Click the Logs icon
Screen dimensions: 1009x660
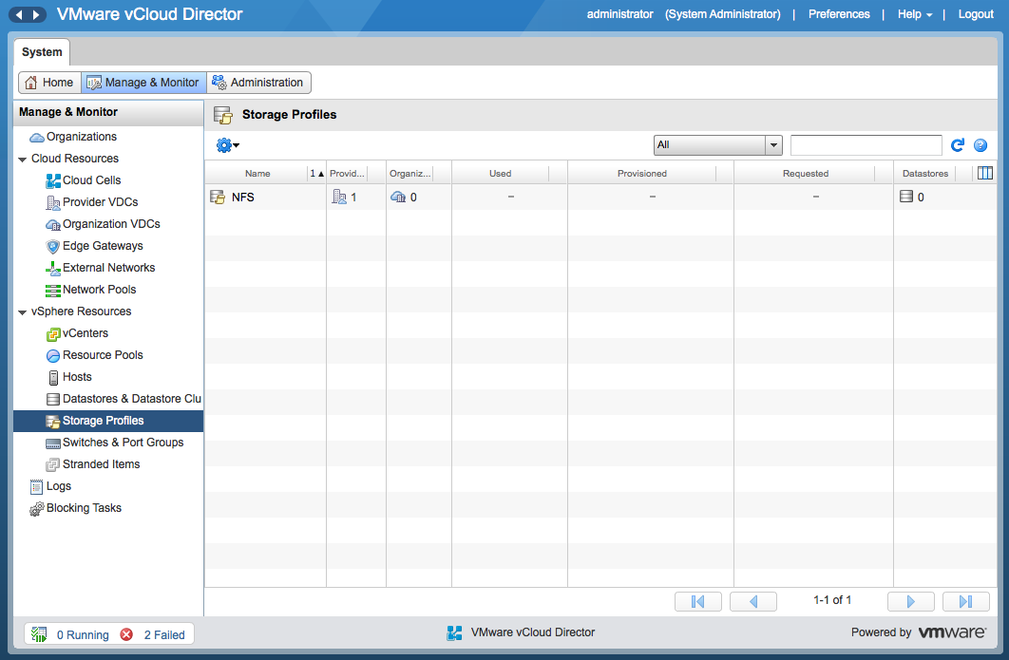click(x=37, y=487)
